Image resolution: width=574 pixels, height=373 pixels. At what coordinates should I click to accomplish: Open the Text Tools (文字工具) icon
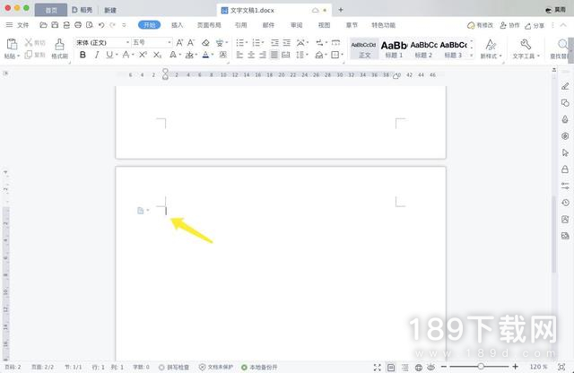(x=524, y=46)
